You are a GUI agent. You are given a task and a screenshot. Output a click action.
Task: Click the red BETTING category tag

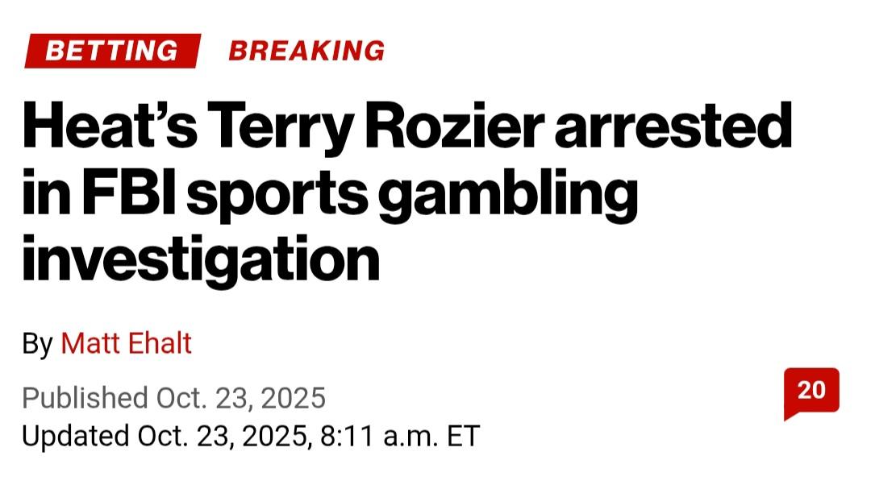coord(112,51)
